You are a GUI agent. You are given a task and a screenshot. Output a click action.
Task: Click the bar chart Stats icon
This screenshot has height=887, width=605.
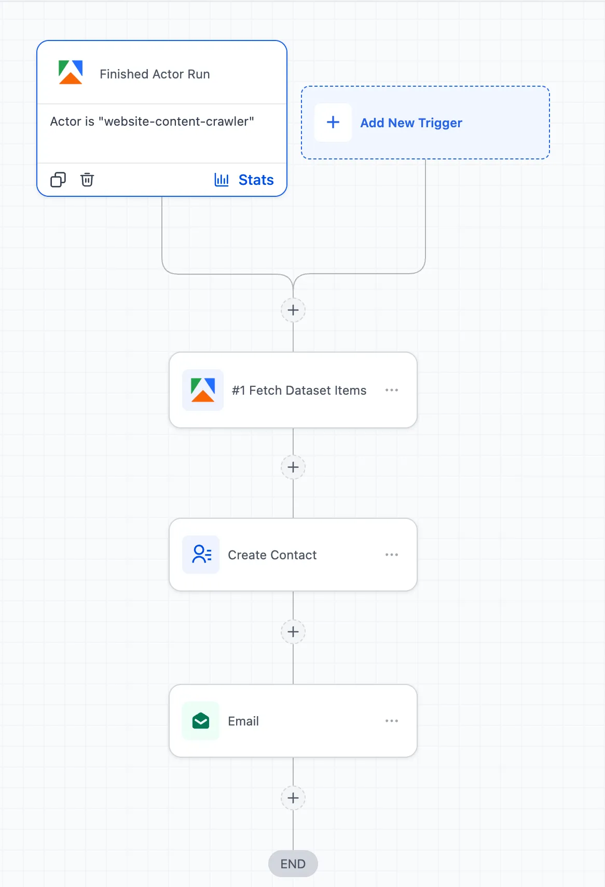tap(222, 180)
